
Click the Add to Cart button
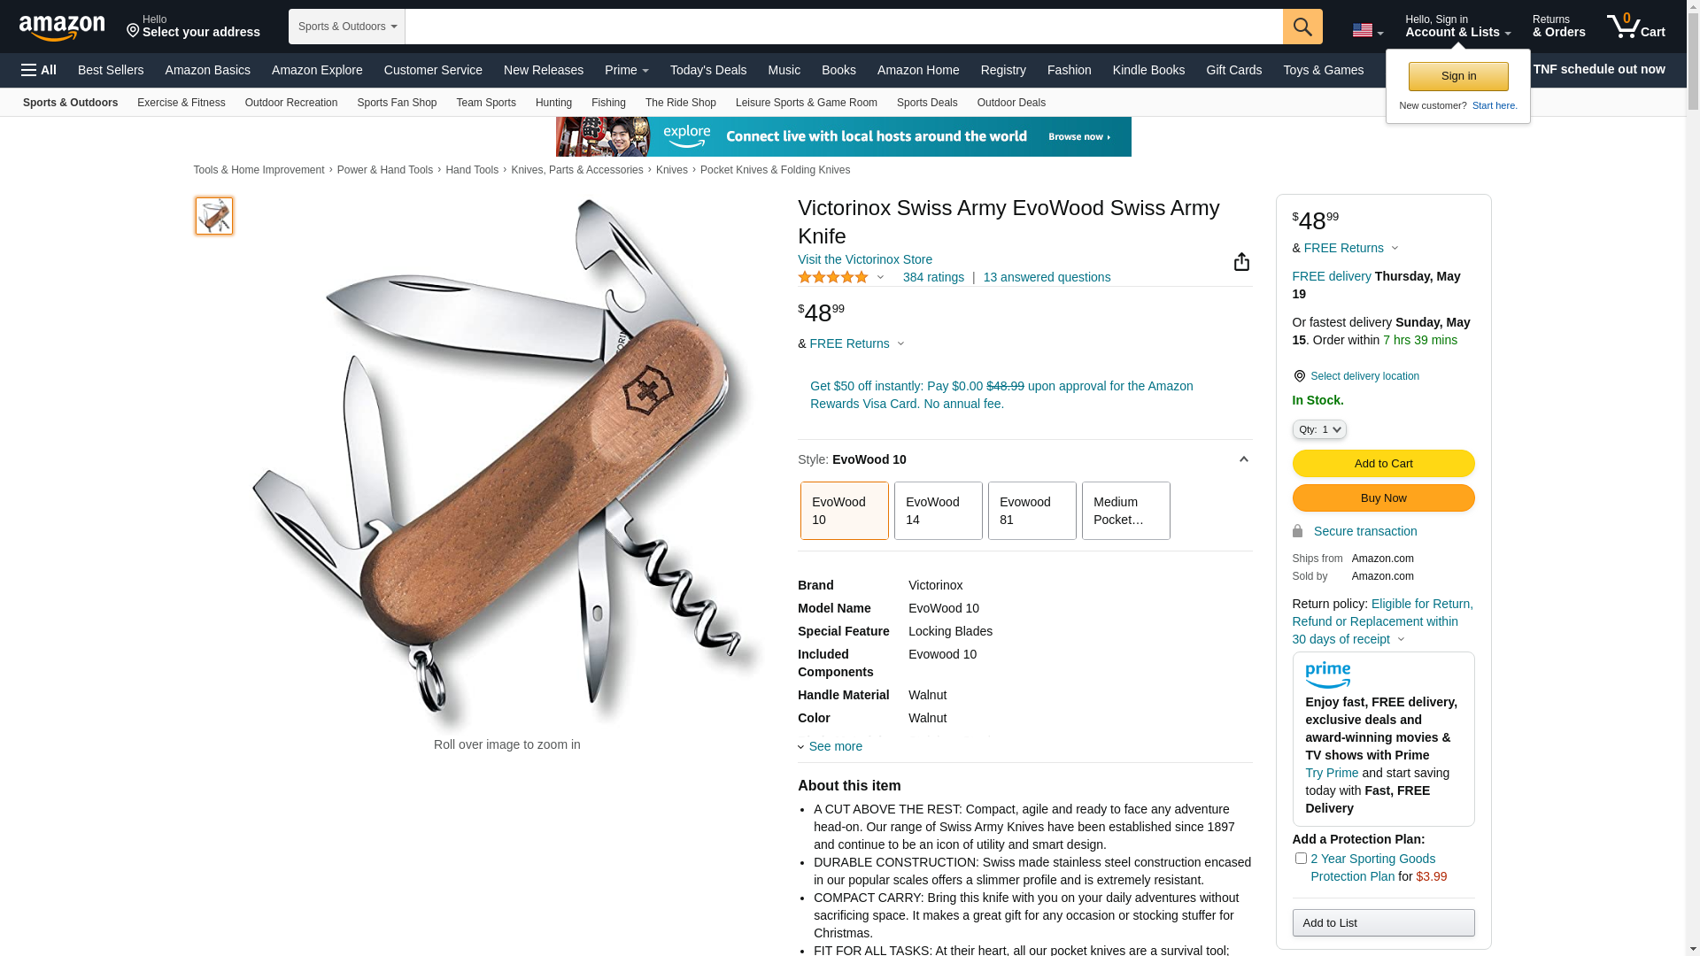click(x=1383, y=463)
